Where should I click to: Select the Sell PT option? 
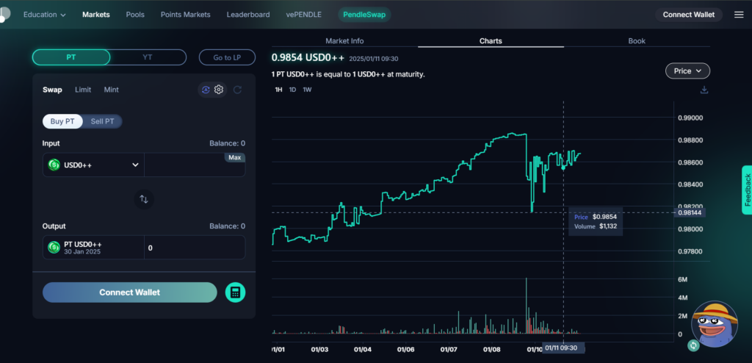[102, 121]
